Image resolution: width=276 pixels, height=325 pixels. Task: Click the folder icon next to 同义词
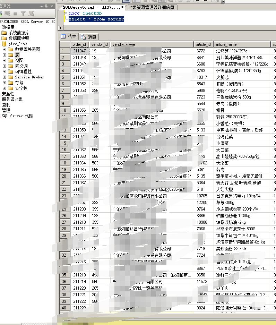pos(10,66)
